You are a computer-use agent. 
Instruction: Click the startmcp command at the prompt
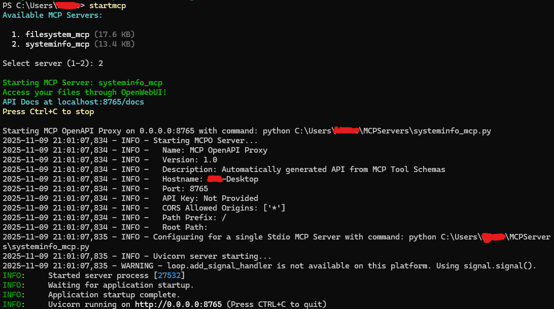tap(108, 6)
